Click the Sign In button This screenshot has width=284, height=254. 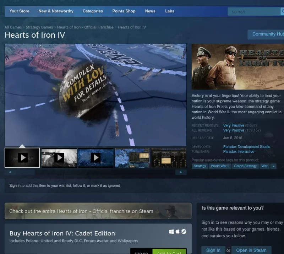point(213,250)
